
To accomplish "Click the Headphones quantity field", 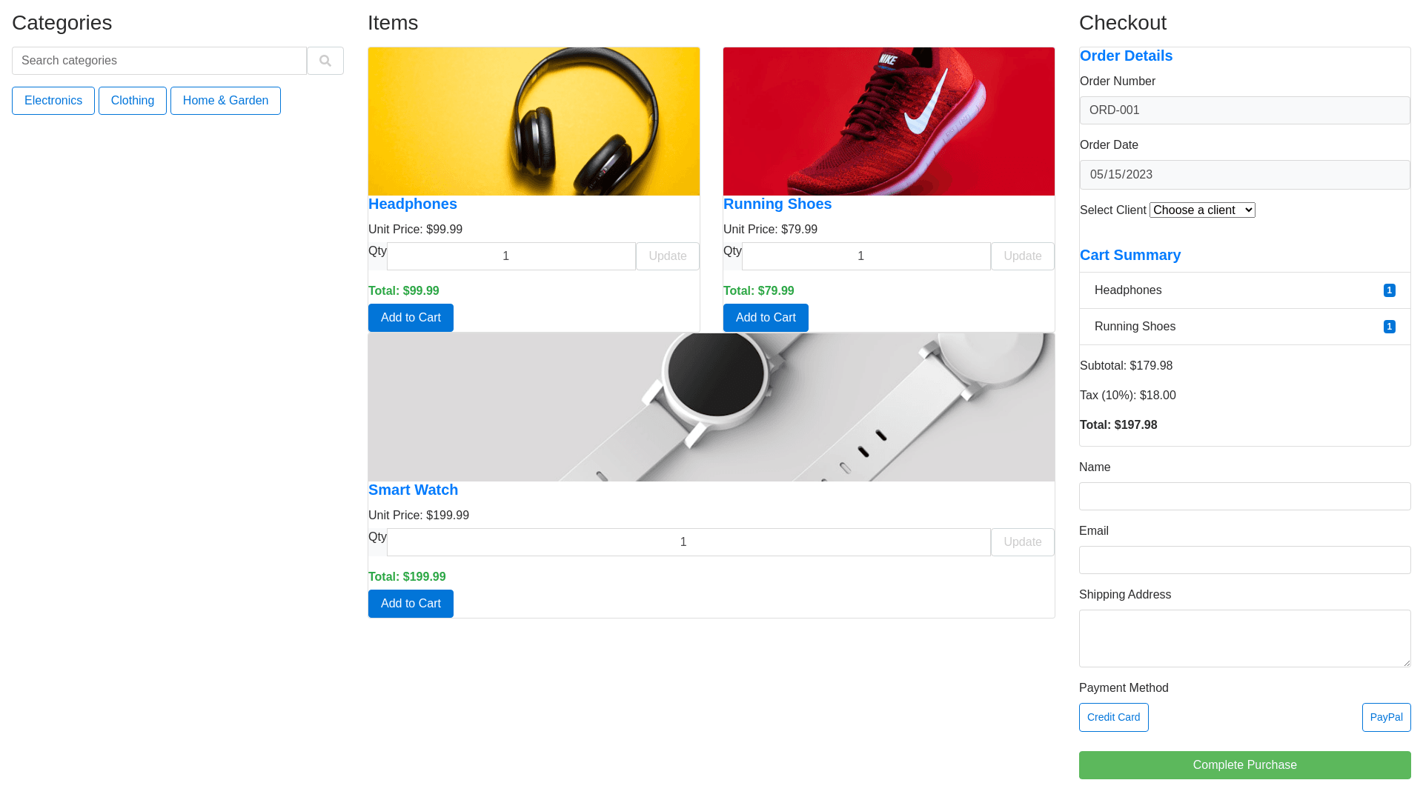I will (511, 256).
